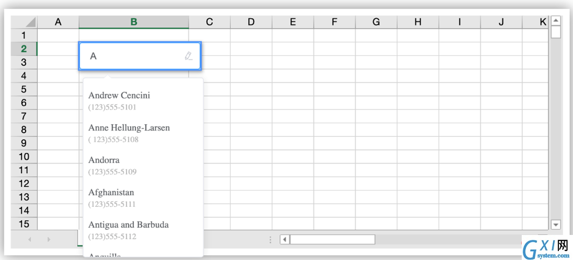
Task: Click the select-all corner triangle
Action: point(31,22)
